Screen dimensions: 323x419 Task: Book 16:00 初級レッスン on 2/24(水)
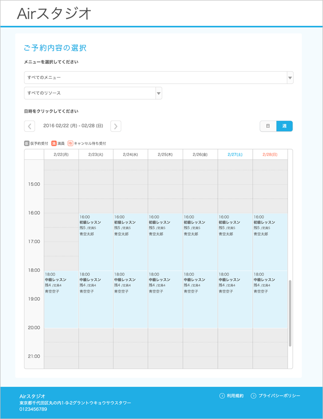point(131,242)
